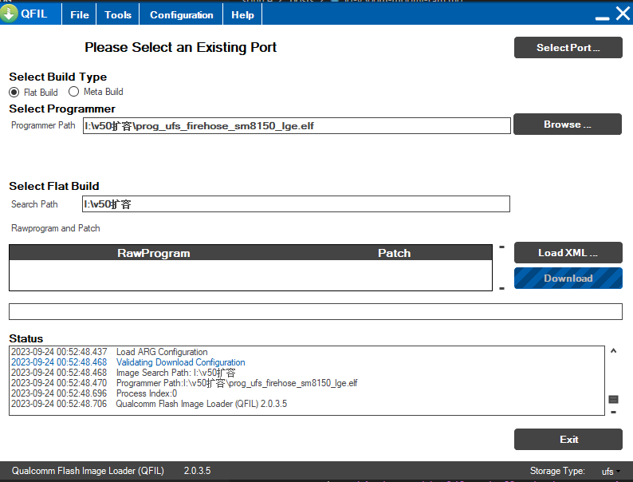Click the empty progress bar above Status
Viewport: 633px width, 482px height.
pyautogui.click(x=315, y=311)
